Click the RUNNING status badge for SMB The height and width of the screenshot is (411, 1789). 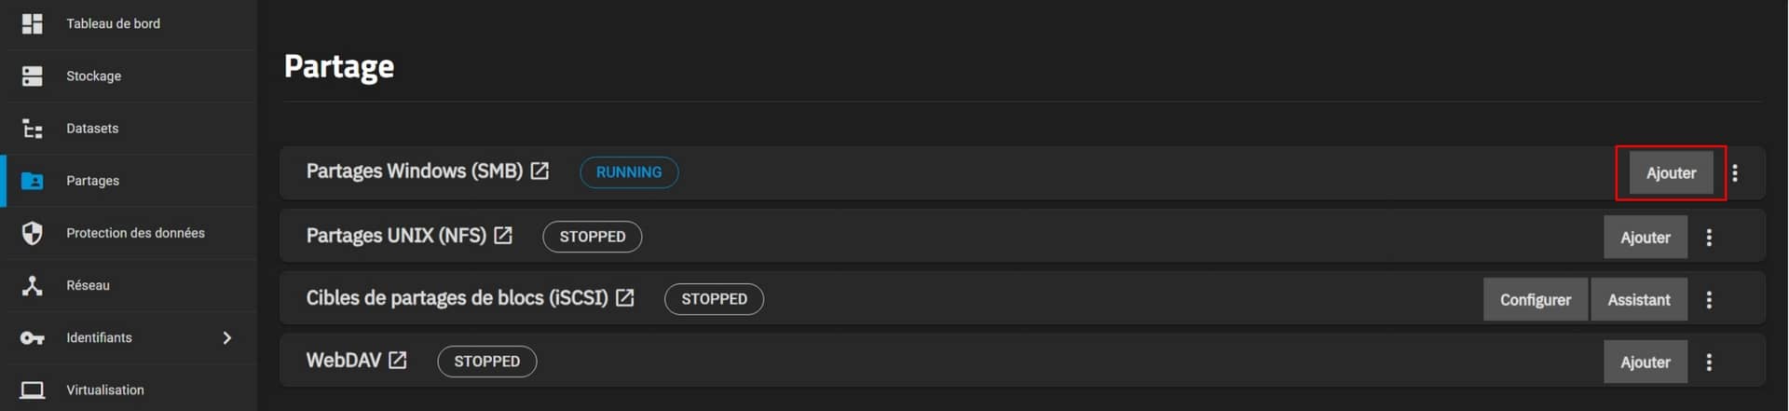tap(629, 172)
